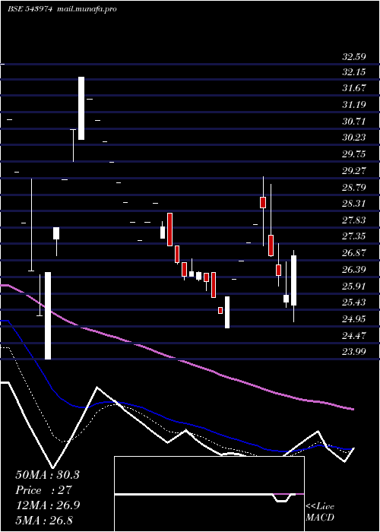This screenshot has width=380, height=532.
Task: Click the <<Live MACD label
Action: coord(320,512)
